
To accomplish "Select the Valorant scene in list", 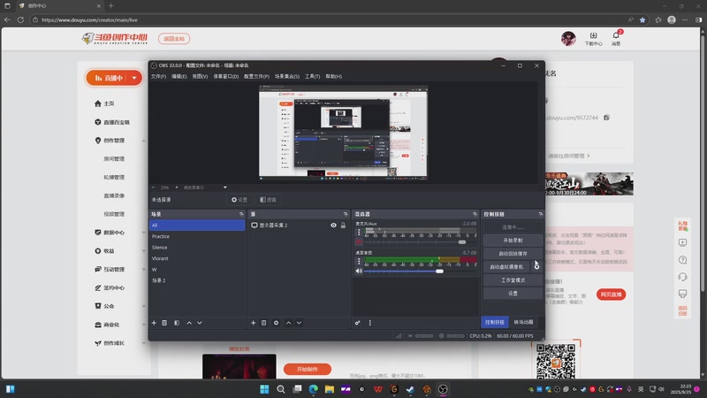I will 197,258.
